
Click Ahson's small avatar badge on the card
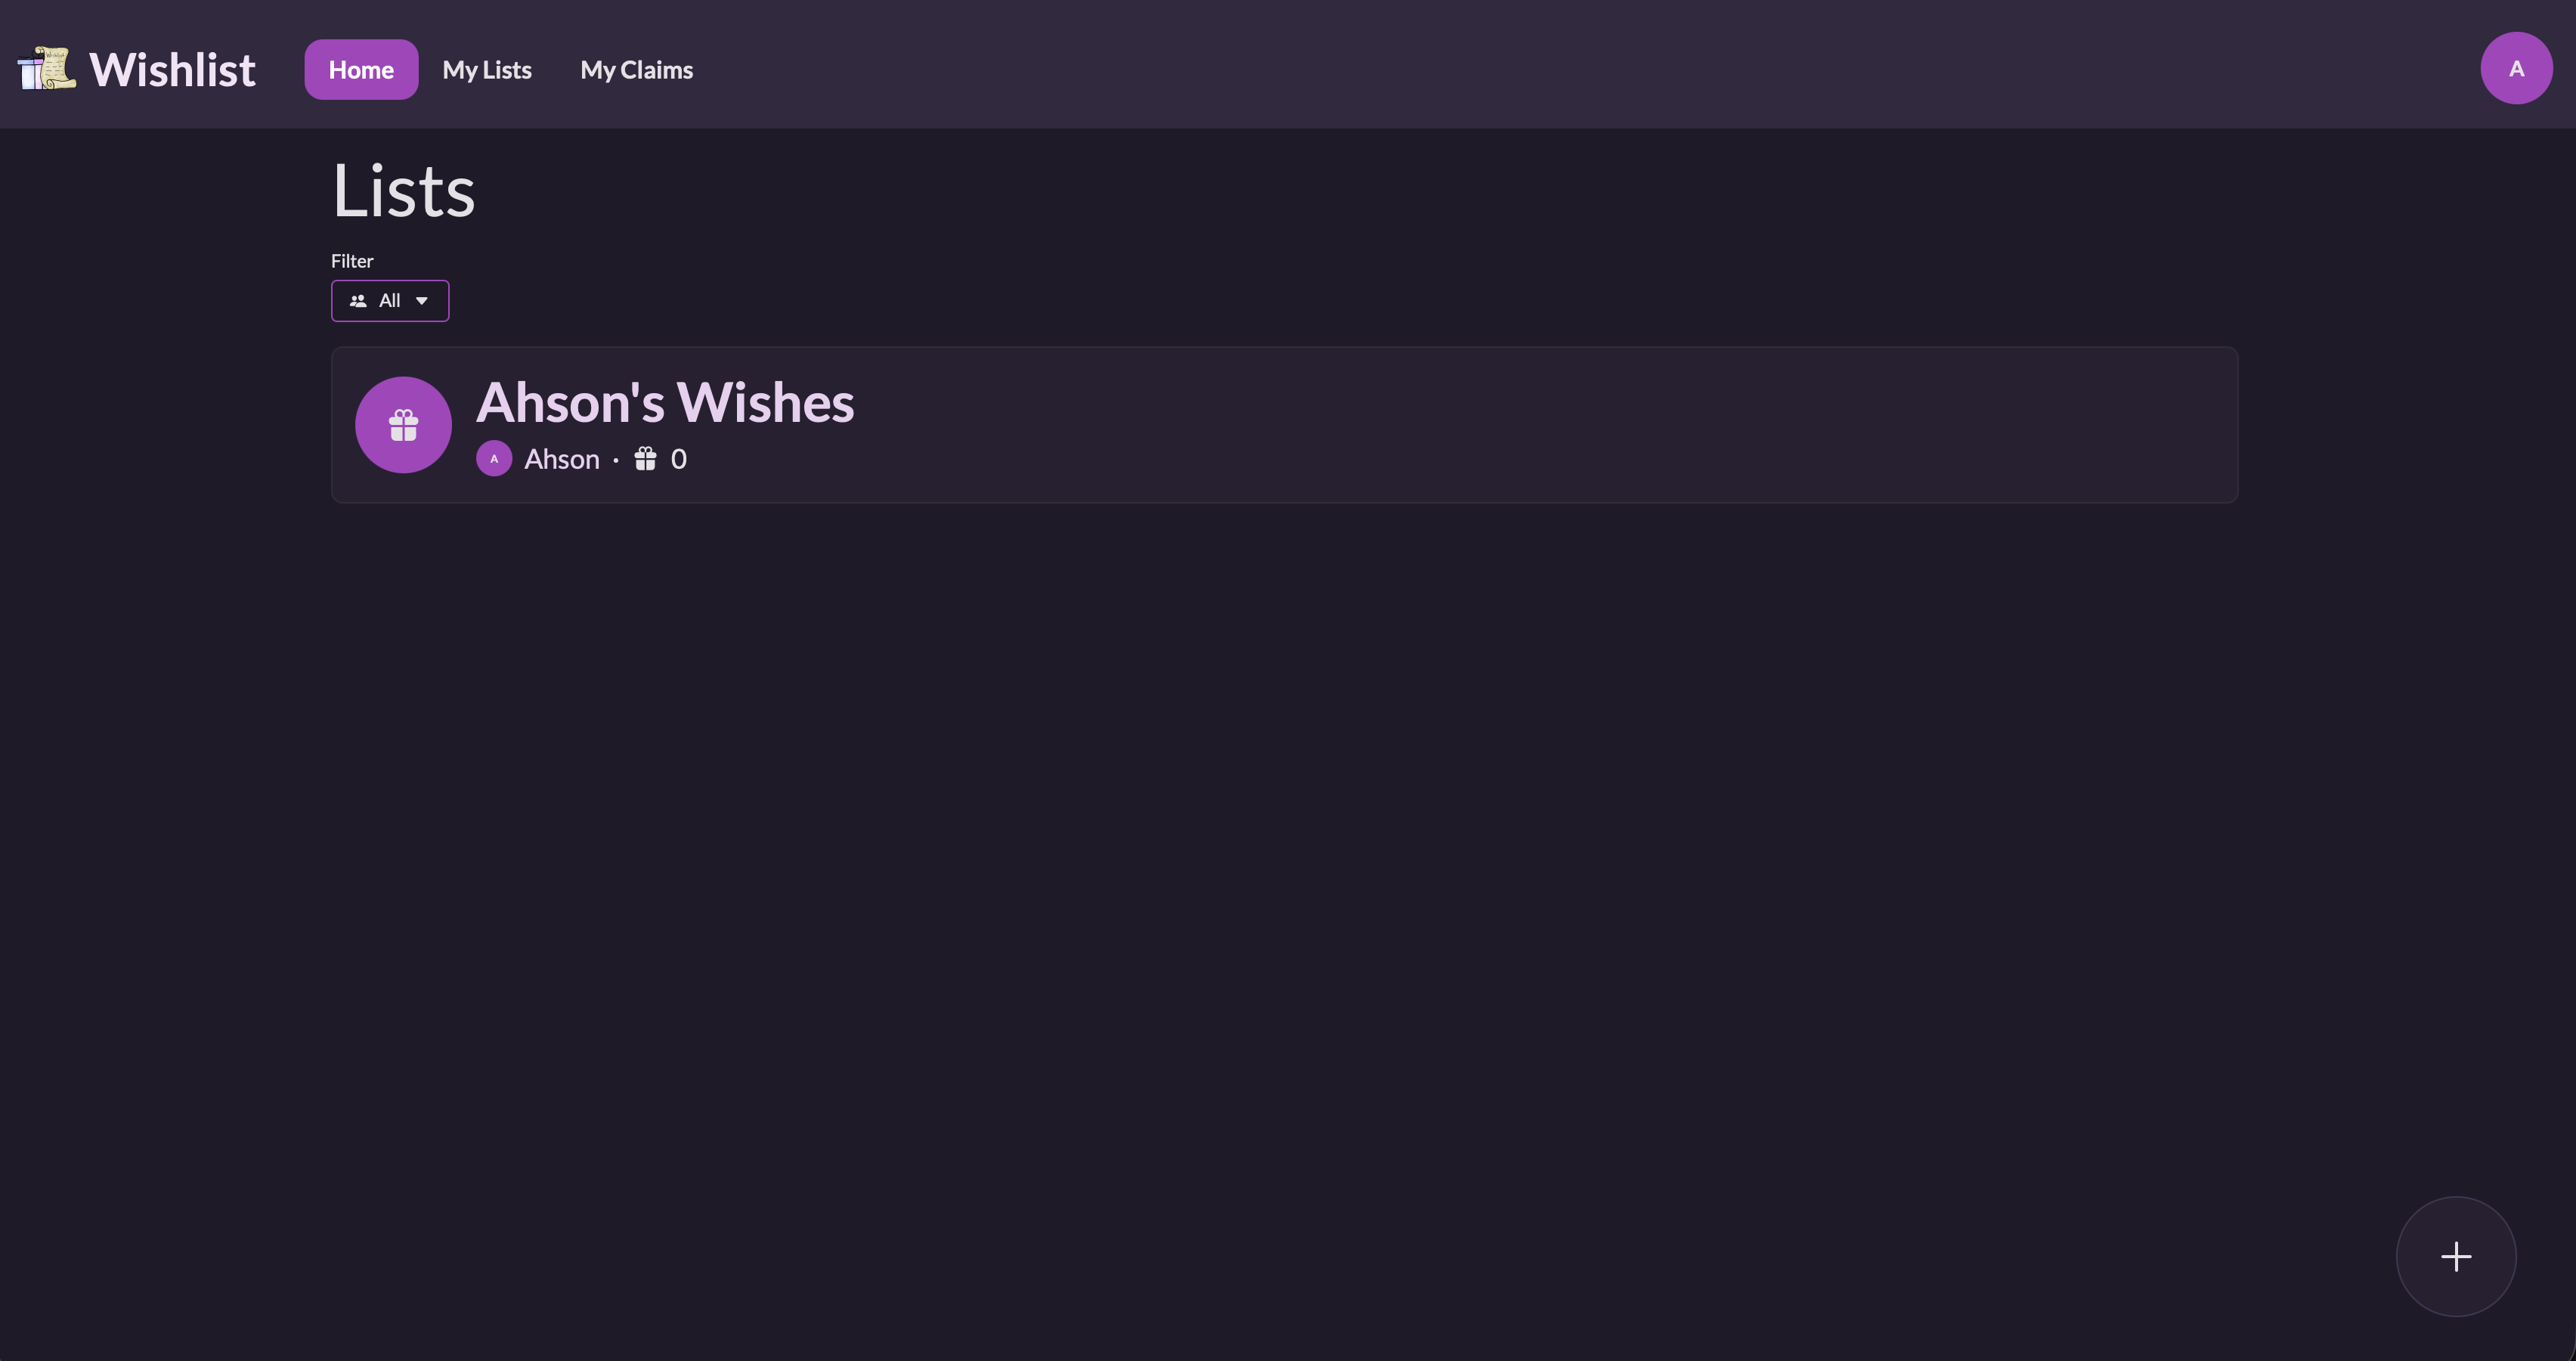tap(494, 458)
